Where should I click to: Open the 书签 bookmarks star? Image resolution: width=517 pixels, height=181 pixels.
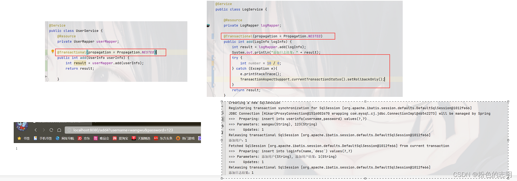coord(24,138)
